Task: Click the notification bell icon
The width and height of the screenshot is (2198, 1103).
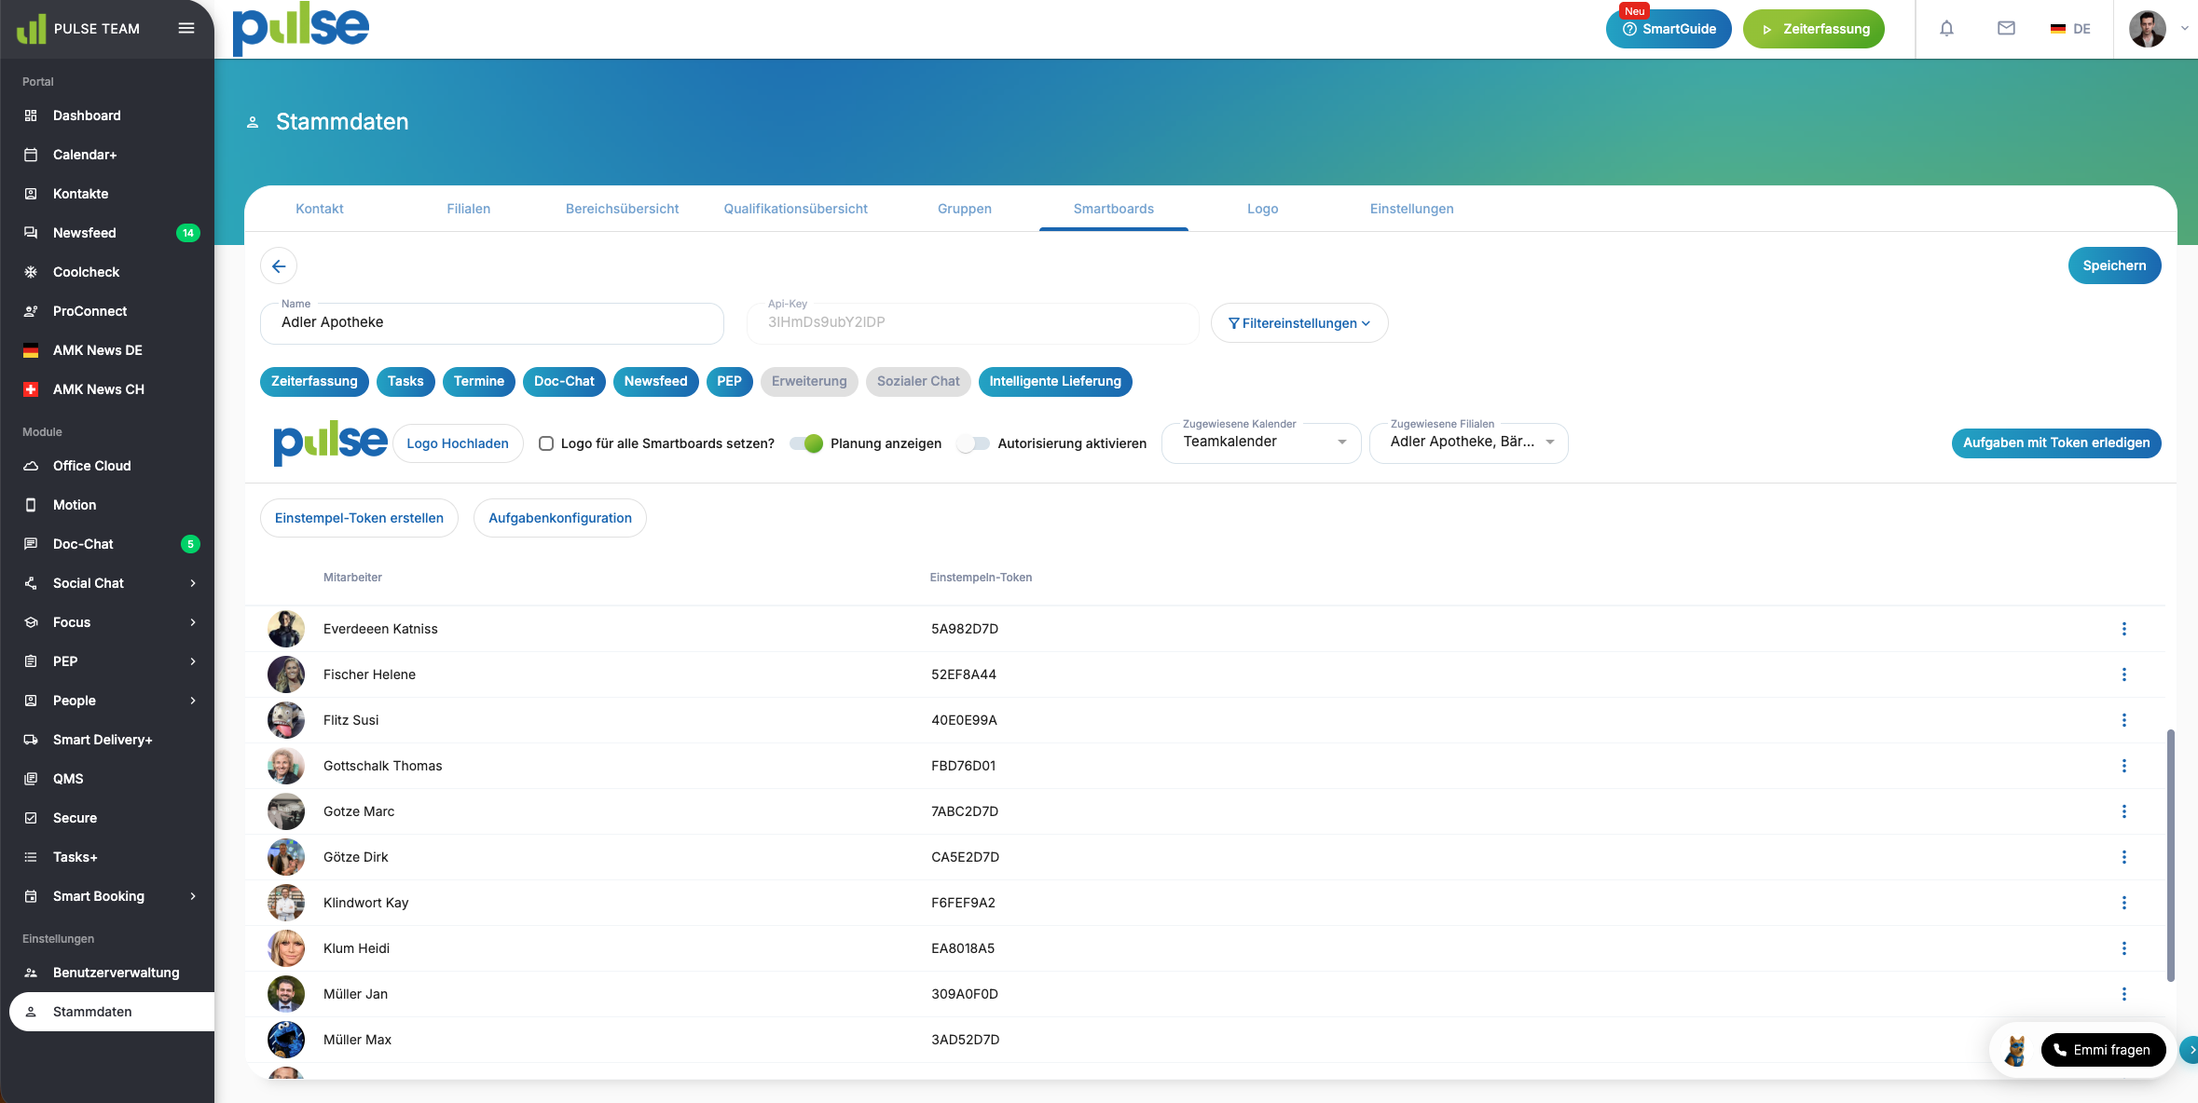Action: 1946,29
